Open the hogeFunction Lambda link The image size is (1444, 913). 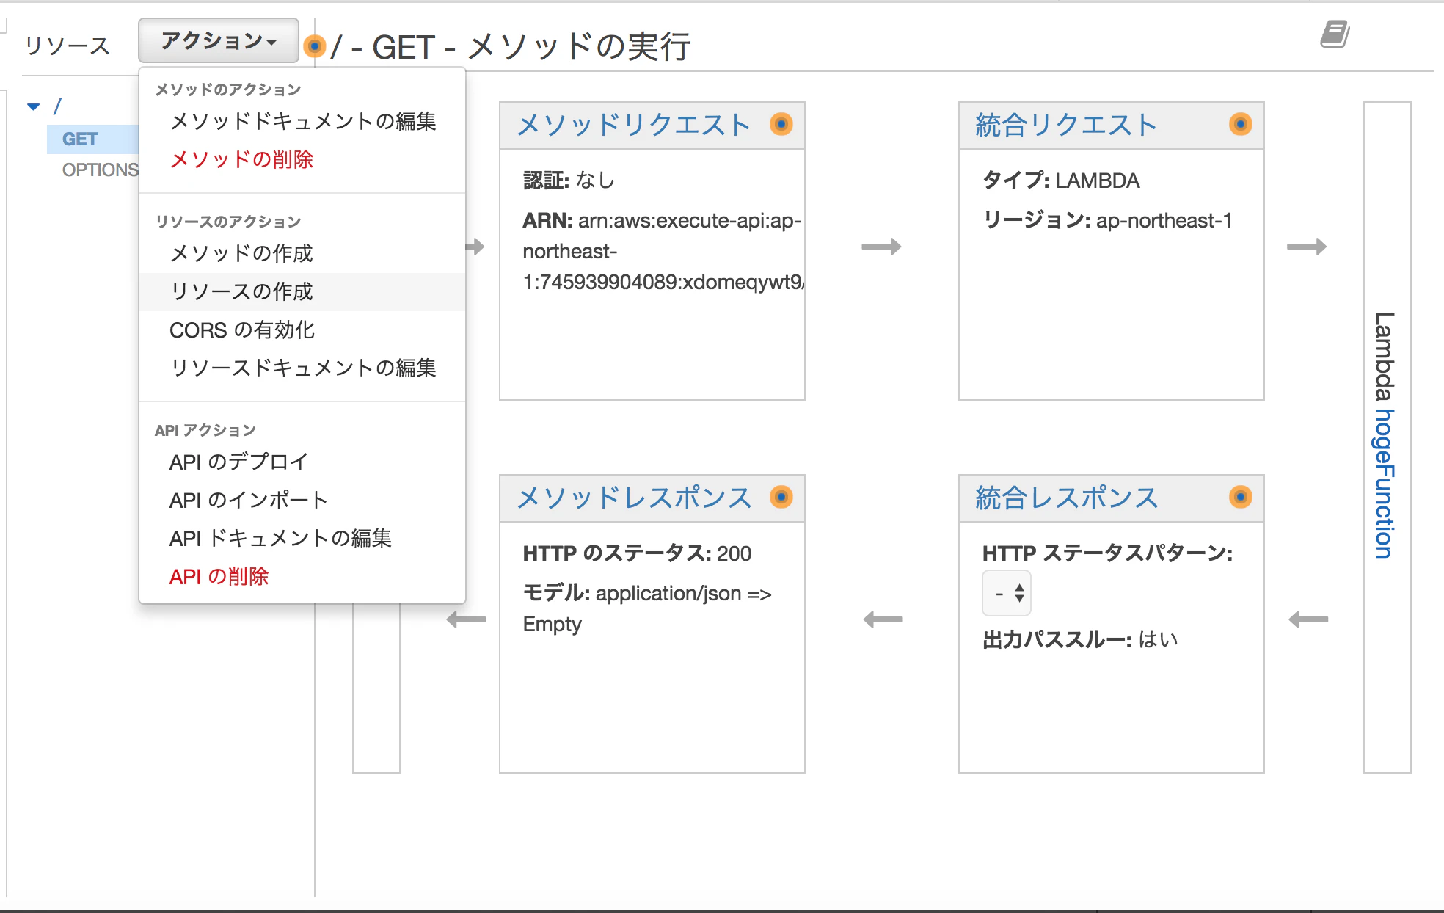1384,484
